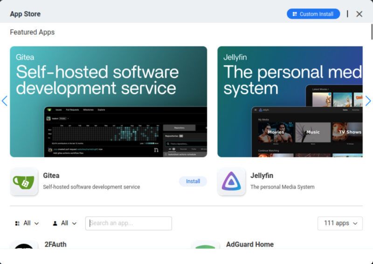Click the AdGuard Home app icon

pos(205,246)
